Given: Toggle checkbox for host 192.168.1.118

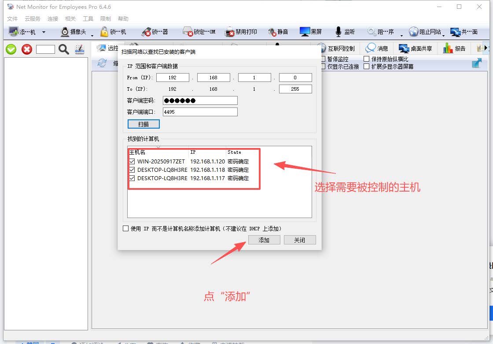Looking at the screenshot, I should pyautogui.click(x=132, y=170).
